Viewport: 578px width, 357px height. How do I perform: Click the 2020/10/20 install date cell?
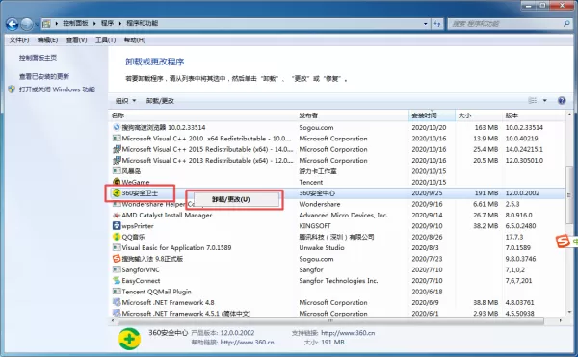pyautogui.click(x=429, y=127)
